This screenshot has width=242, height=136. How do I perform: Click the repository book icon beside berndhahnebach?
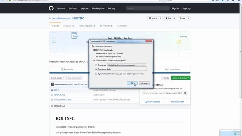50,18
